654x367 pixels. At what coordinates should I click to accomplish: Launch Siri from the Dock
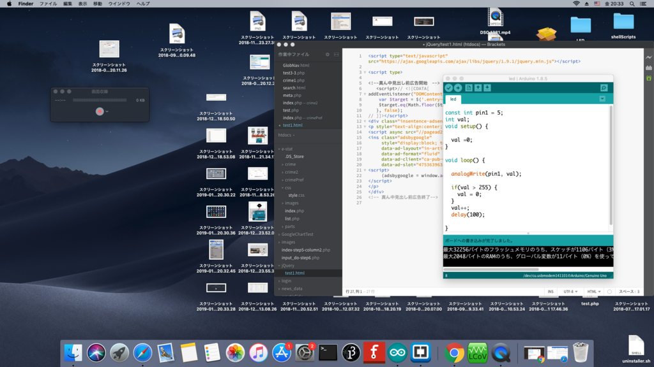96,353
